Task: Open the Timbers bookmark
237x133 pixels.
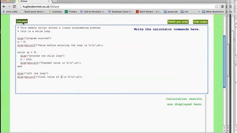Action: (71, 11)
